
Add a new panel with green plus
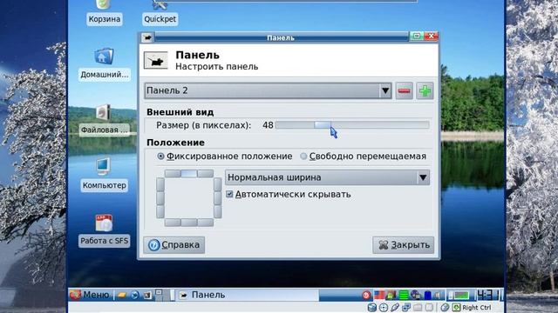tap(425, 90)
